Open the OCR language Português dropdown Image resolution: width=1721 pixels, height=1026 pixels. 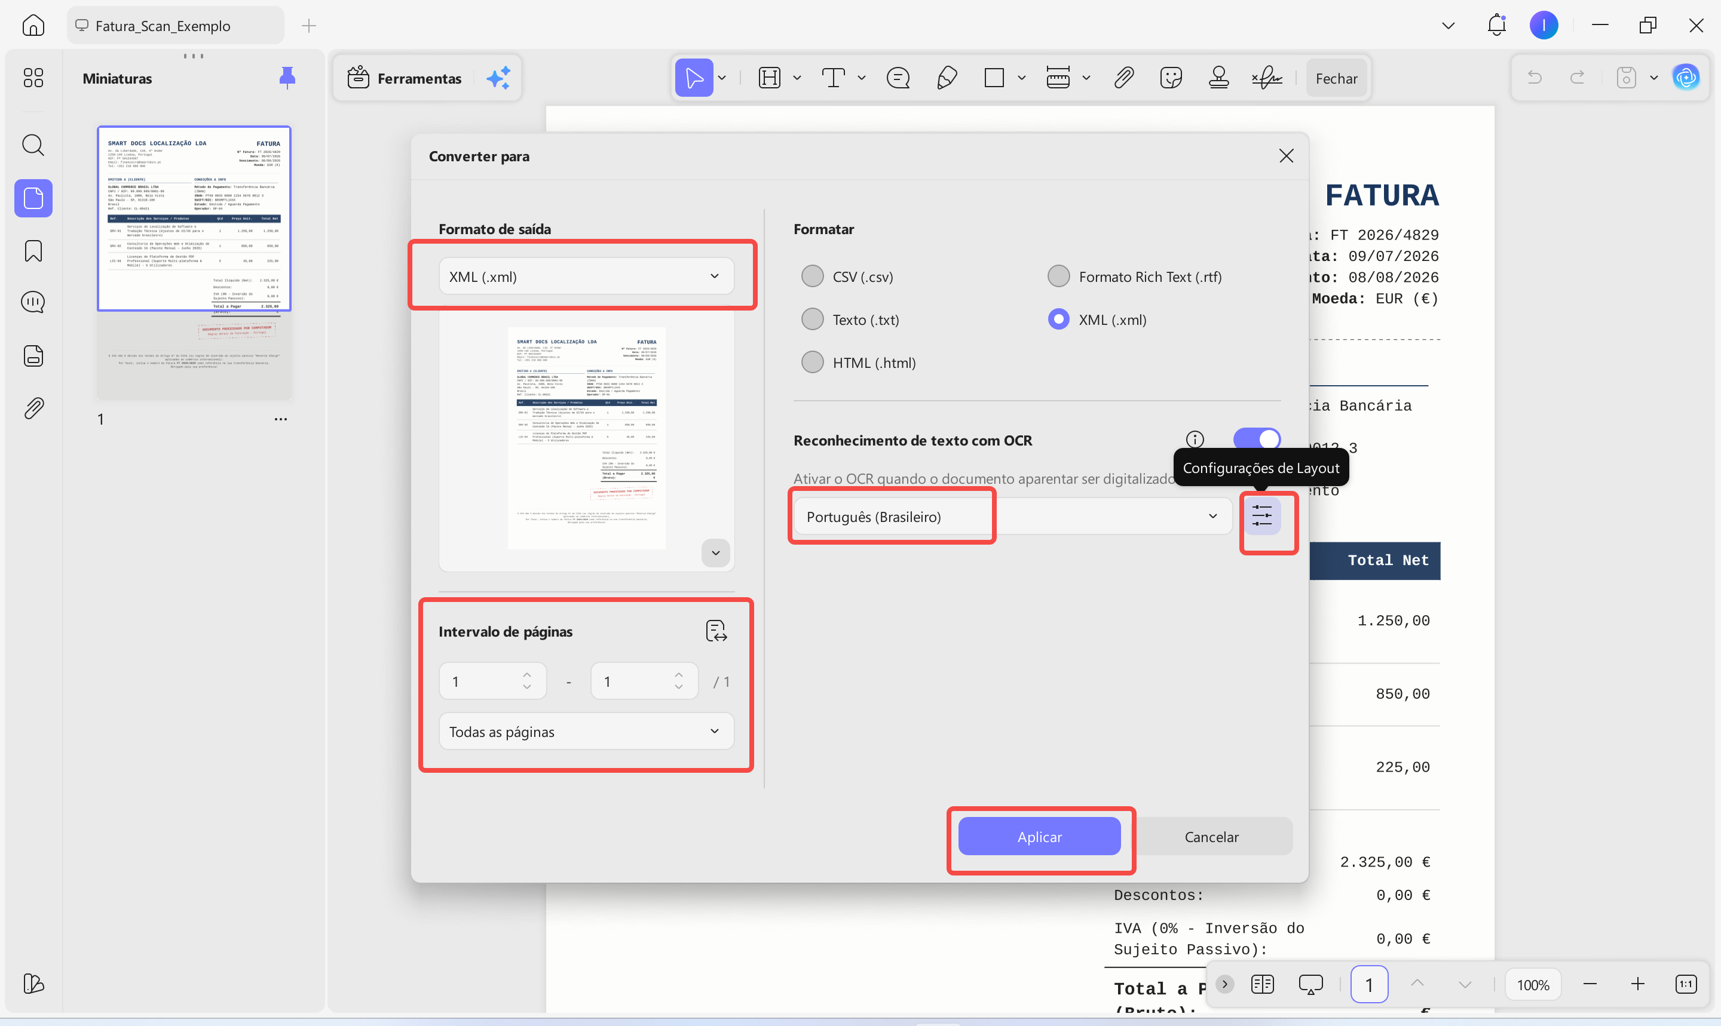pos(1013,517)
